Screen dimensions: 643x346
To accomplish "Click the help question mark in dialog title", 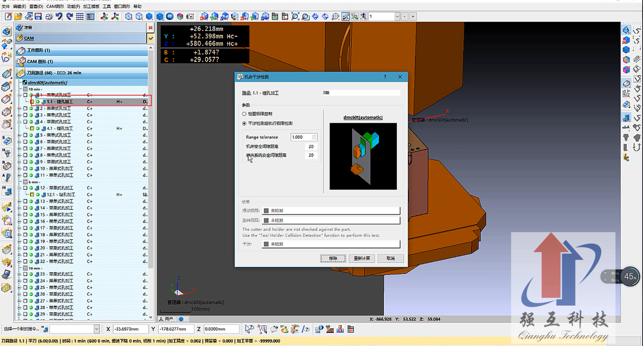I will (385, 77).
